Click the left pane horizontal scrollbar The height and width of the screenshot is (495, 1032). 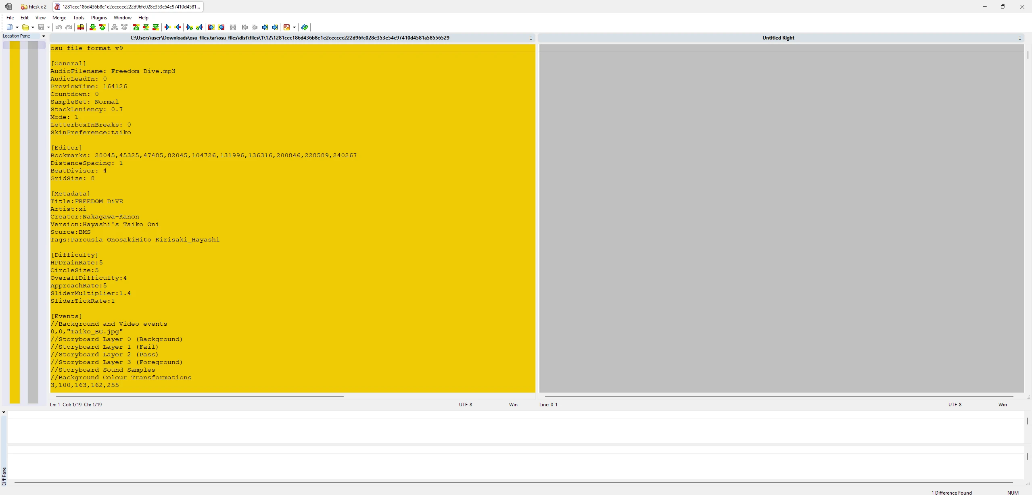tap(200, 396)
